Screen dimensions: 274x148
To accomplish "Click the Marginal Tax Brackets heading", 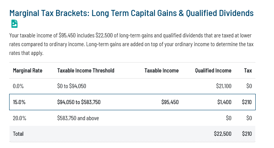I will tap(131, 13).
